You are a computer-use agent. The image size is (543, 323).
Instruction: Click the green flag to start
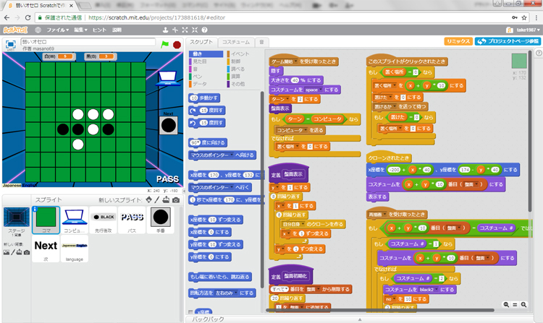point(164,45)
